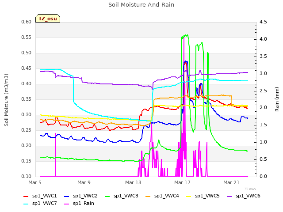Click the 0.10 soil moisture axis value
The width and height of the screenshot is (283, 212).
pyautogui.click(x=27, y=176)
